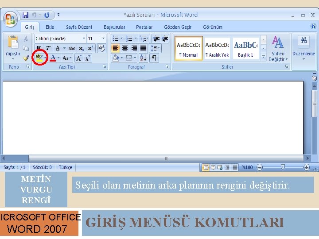Shrink the font size
The image size is (319, 239).
point(88,58)
